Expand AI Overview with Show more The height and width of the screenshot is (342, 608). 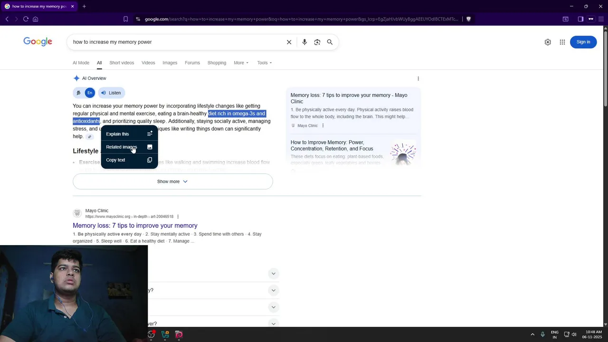click(x=173, y=181)
